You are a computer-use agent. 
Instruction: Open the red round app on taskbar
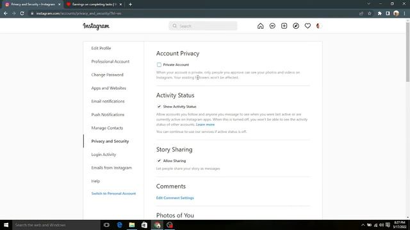point(170,225)
